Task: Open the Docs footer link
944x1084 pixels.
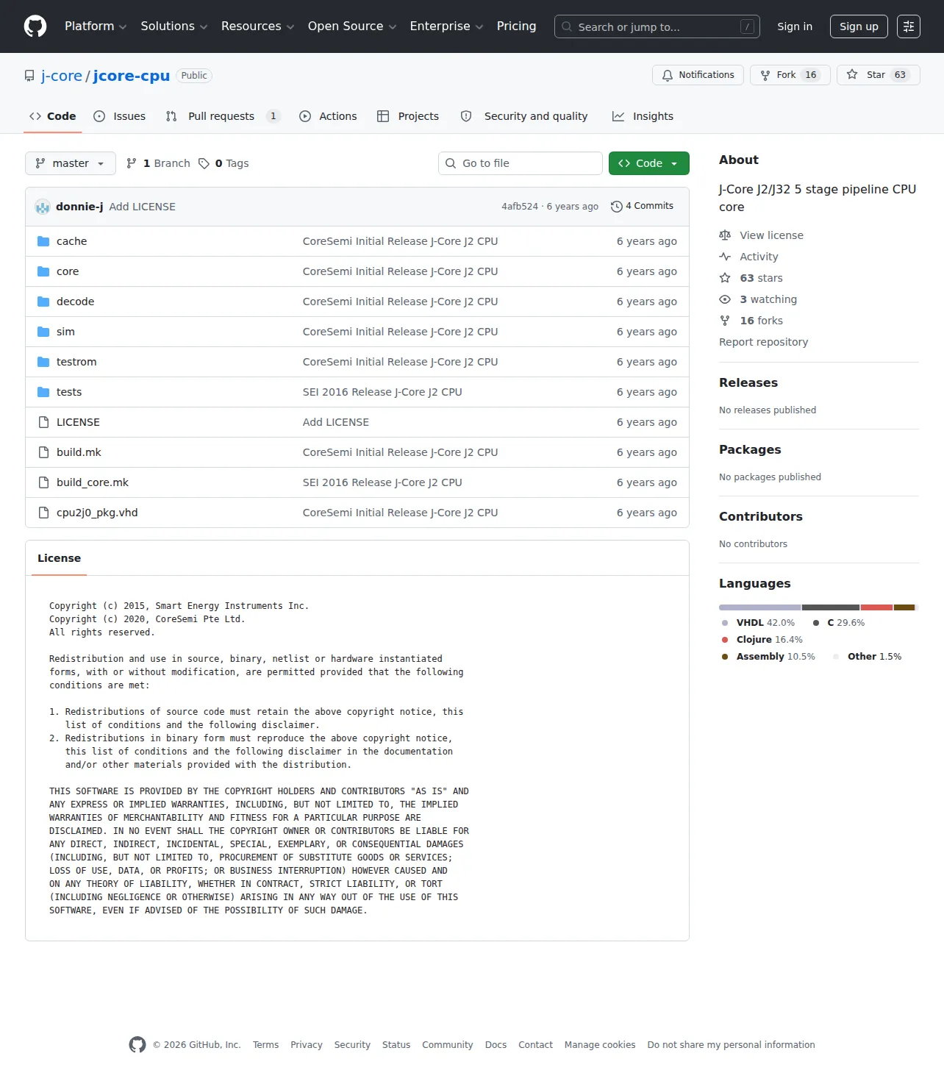Action: [x=496, y=1045]
